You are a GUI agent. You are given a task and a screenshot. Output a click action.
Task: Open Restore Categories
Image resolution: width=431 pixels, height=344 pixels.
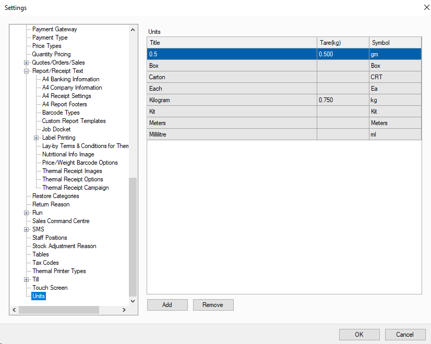[x=55, y=196]
